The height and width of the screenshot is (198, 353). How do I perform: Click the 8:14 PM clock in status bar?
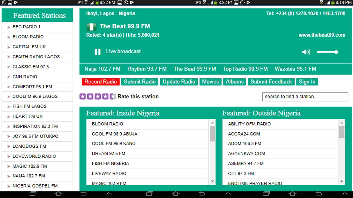(x=344, y=2)
